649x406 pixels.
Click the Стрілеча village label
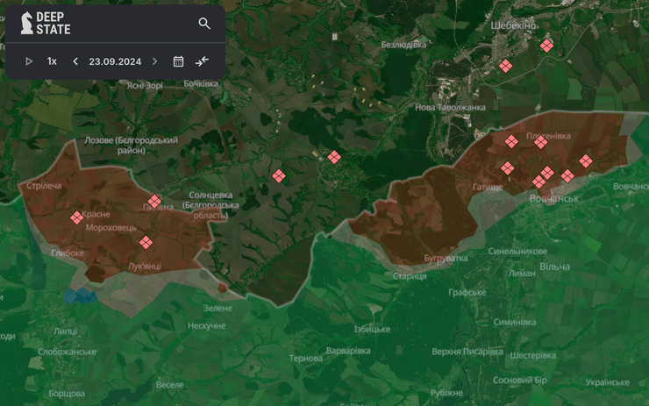pyautogui.click(x=44, y=185)
